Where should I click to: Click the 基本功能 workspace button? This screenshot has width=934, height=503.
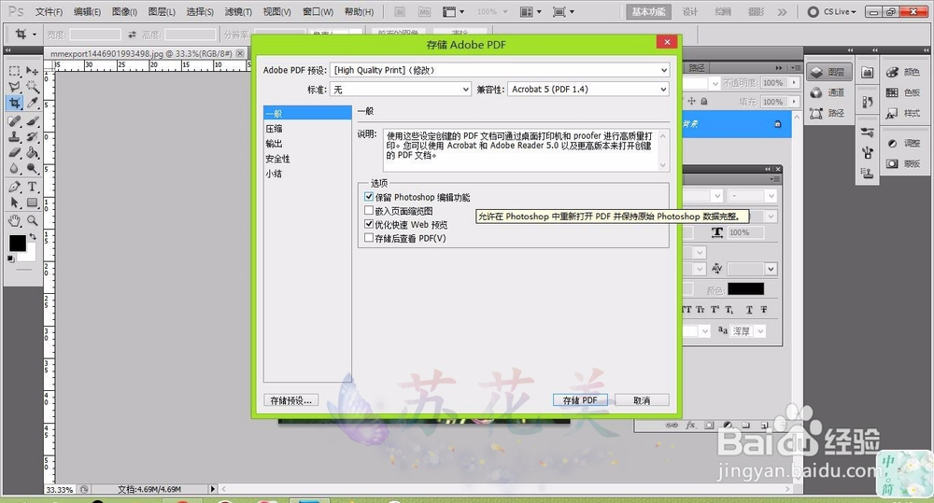[x=649, y=12]
